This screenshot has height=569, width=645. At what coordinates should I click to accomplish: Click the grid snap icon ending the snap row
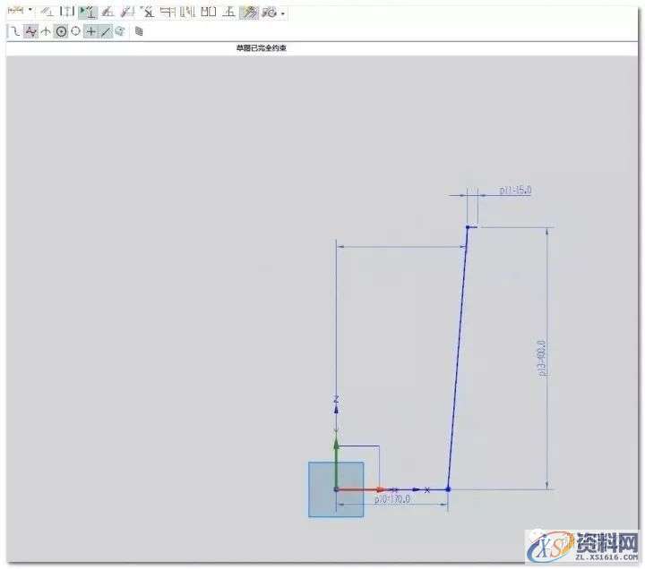(139, 31)
